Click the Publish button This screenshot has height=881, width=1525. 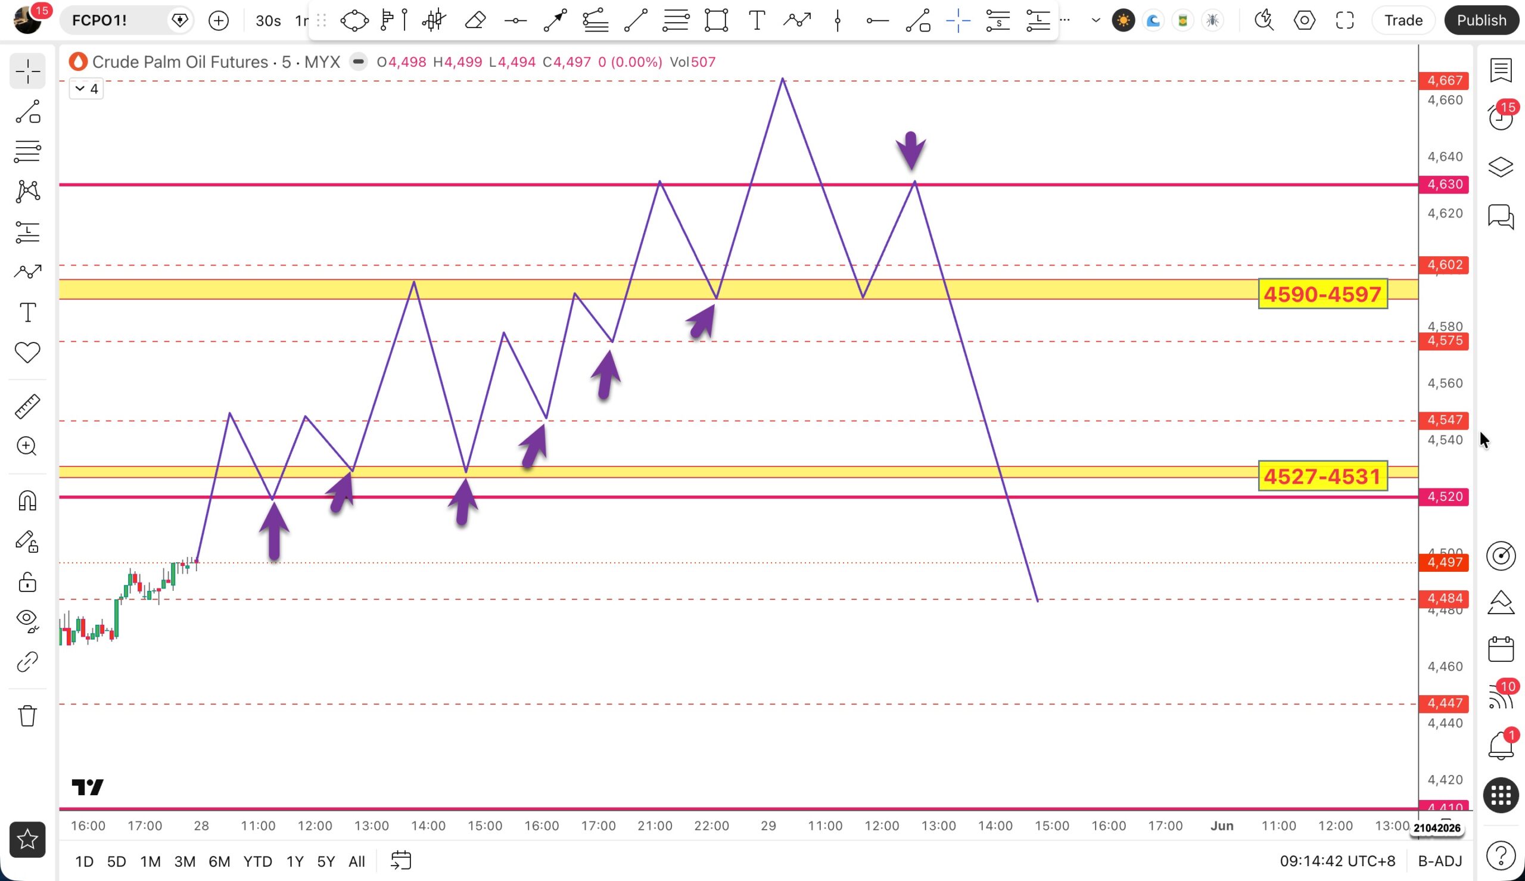1482,21
